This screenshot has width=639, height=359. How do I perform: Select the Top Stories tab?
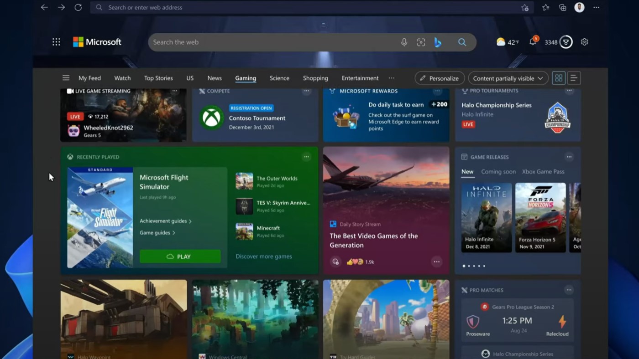point(158,78)
